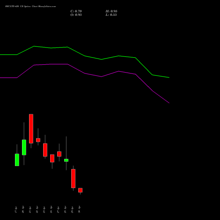The height and width of the screenshot is (220, 220).
Task: Click the "17 Apr" date axis label
Action: pos(16,209)
